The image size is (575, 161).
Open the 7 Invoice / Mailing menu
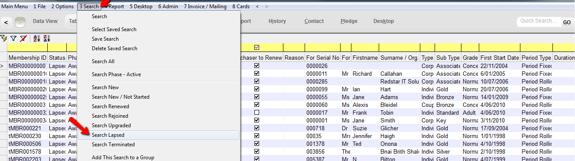[205, 6]
